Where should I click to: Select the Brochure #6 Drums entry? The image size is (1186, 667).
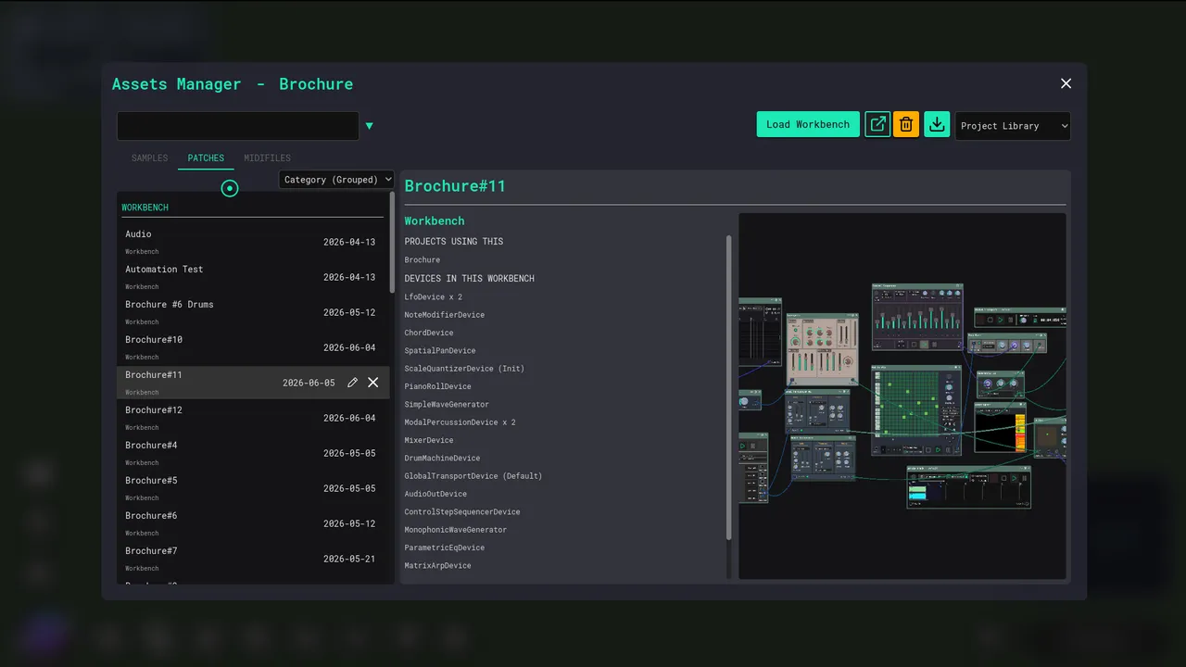click(x=253, y=312)
